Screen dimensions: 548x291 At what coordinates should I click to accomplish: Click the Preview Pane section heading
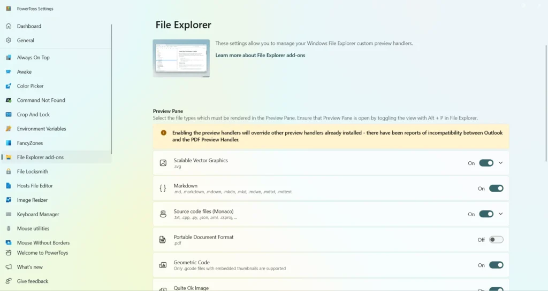click(x=168, y=111)
